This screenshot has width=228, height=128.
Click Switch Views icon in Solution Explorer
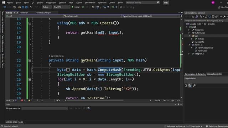coord(196,17)
